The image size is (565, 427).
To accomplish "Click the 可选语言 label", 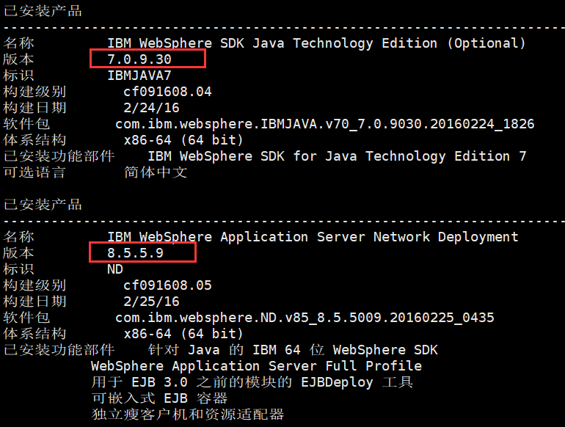I will [x=34, y=172].
